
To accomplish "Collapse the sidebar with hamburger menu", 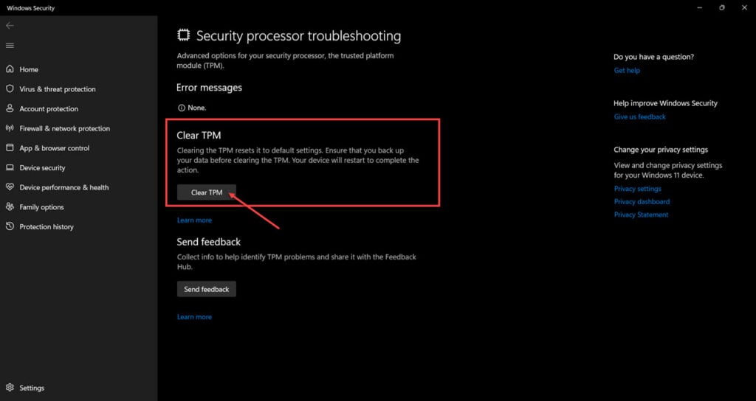I will tap(10, 46).
